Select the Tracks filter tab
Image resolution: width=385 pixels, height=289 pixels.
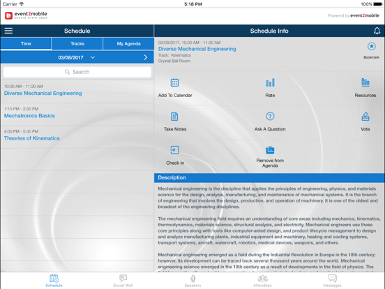coord(77,44)
